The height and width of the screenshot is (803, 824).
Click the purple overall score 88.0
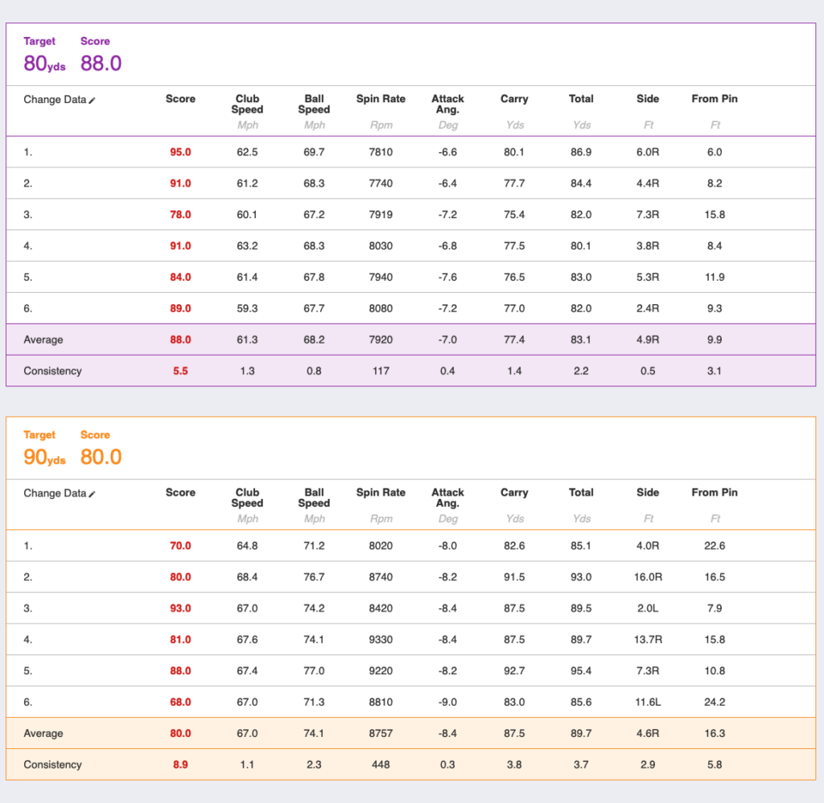pos(101,64)
